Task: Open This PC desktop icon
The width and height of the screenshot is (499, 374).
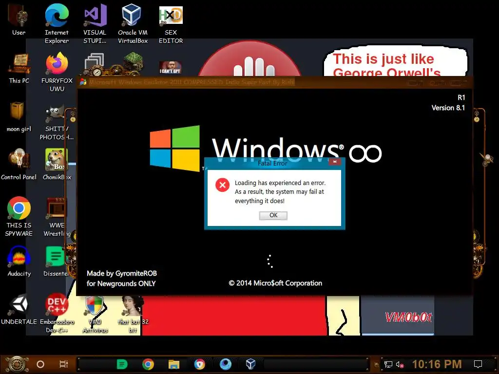Action: tap(19, 68)
